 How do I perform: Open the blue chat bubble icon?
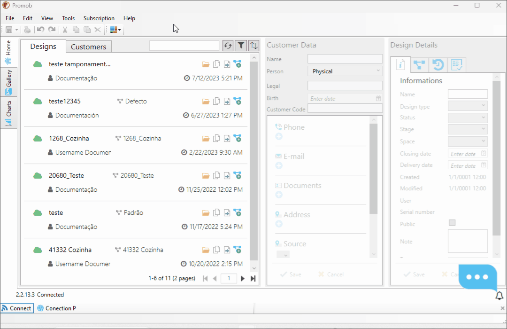[x=477, y=277]
